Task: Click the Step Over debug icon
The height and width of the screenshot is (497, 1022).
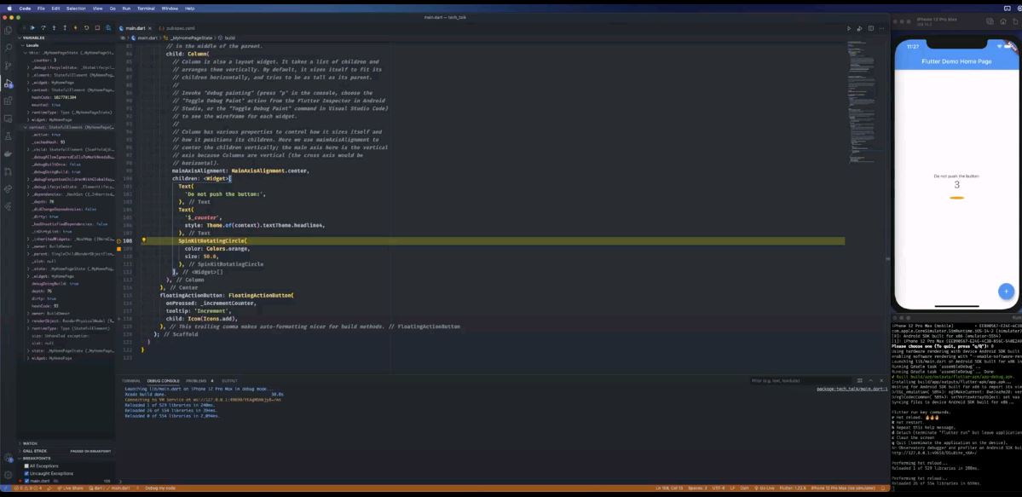Action: [43, 28]
